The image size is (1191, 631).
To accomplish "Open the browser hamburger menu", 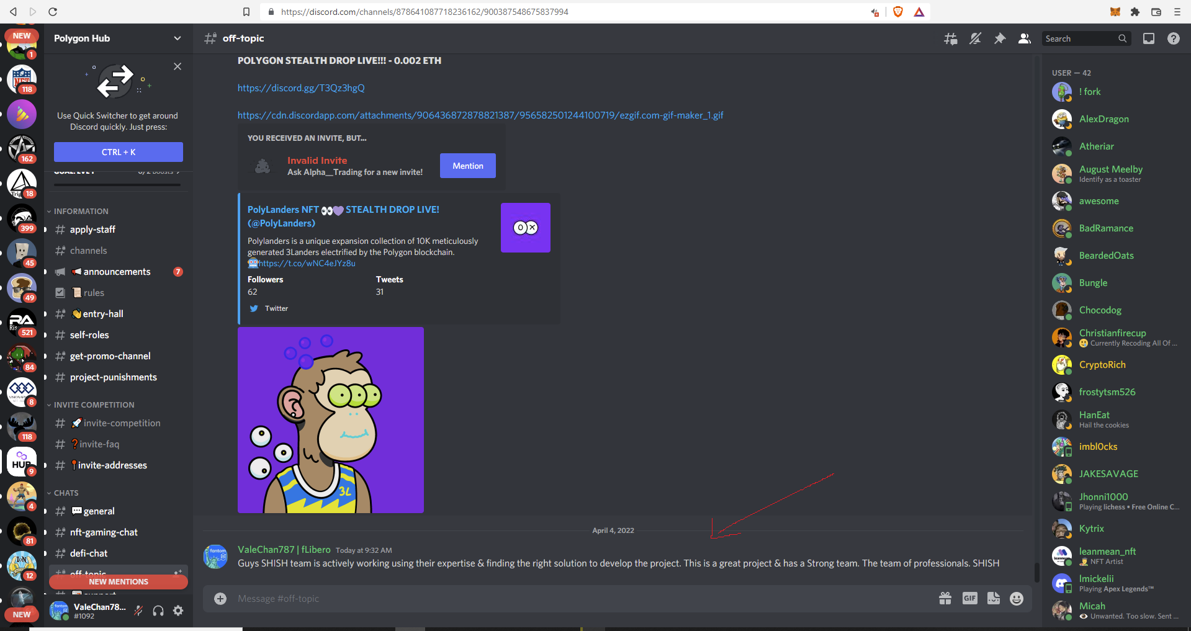I will point(1177,12).
